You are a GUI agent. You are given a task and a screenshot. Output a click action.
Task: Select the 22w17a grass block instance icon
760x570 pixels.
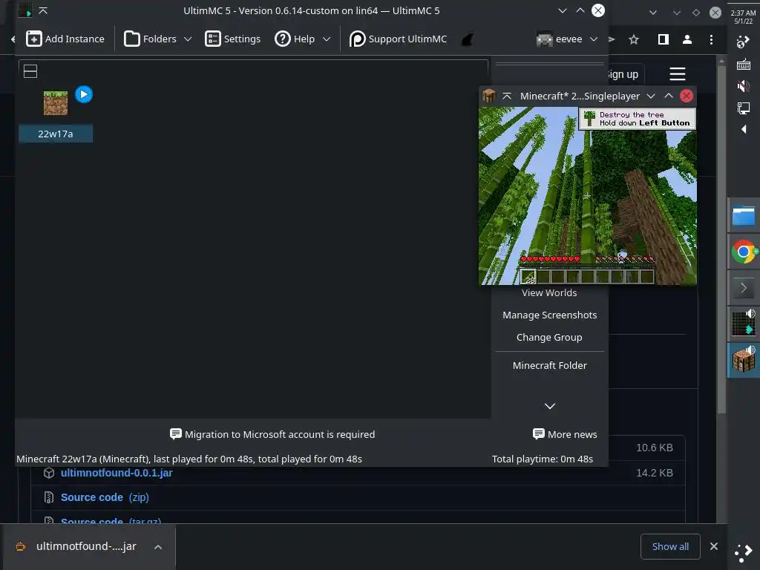[55, 102]
